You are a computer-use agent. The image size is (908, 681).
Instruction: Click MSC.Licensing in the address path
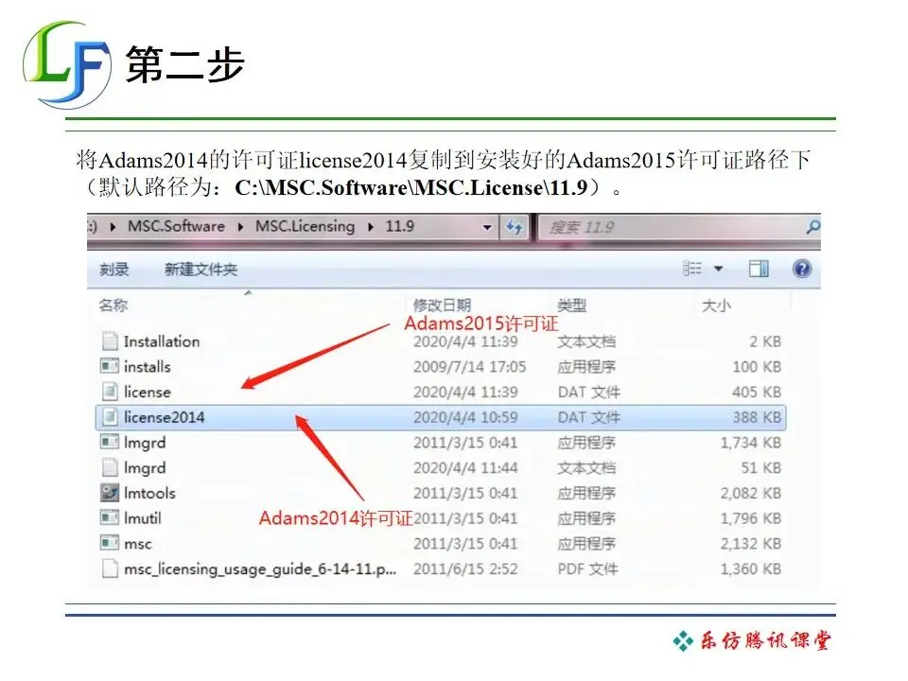tap(306, 226)
